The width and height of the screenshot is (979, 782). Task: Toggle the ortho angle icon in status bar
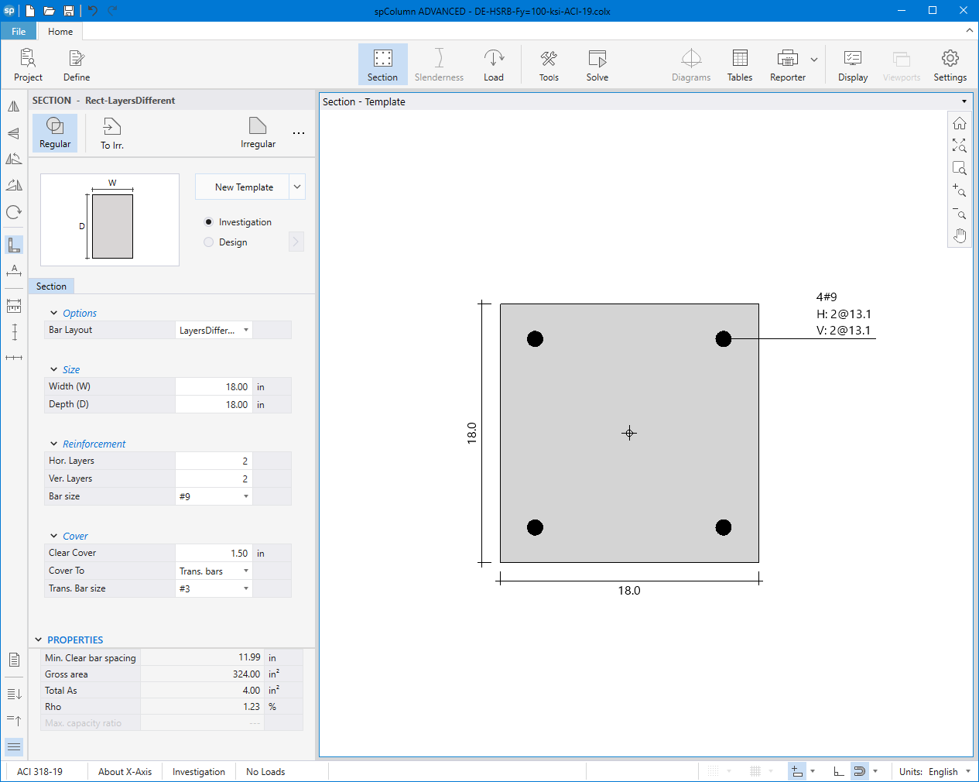(838, 771)
